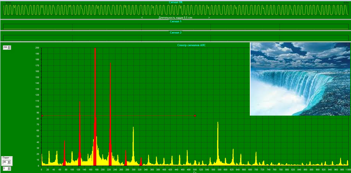Viewport: 351px width, 173px height.
Task: Click the Длительность кадра 0,5 сек label
Action: tap(175, 18)
